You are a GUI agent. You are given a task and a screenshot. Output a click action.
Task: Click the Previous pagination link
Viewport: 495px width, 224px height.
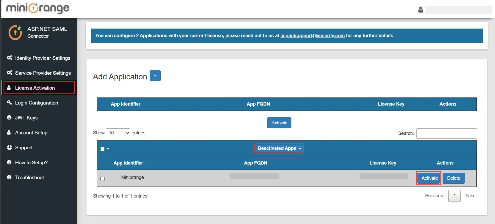(434, 196)
